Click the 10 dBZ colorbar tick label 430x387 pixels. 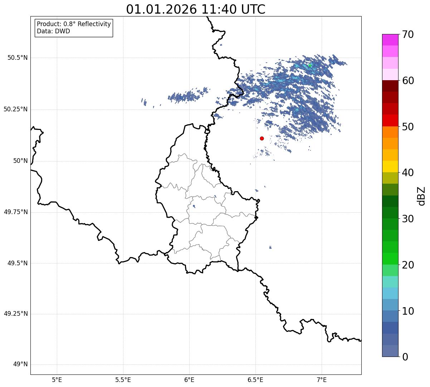point(408,311)
